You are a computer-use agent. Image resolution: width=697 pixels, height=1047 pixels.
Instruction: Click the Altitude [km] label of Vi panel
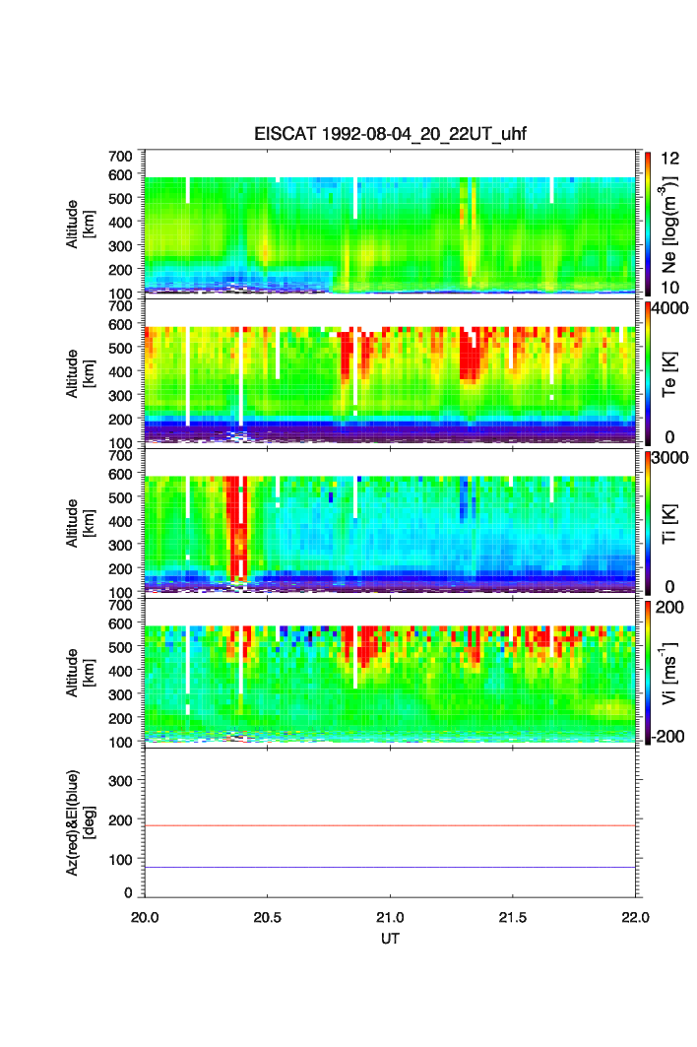[x=80, y=673]
